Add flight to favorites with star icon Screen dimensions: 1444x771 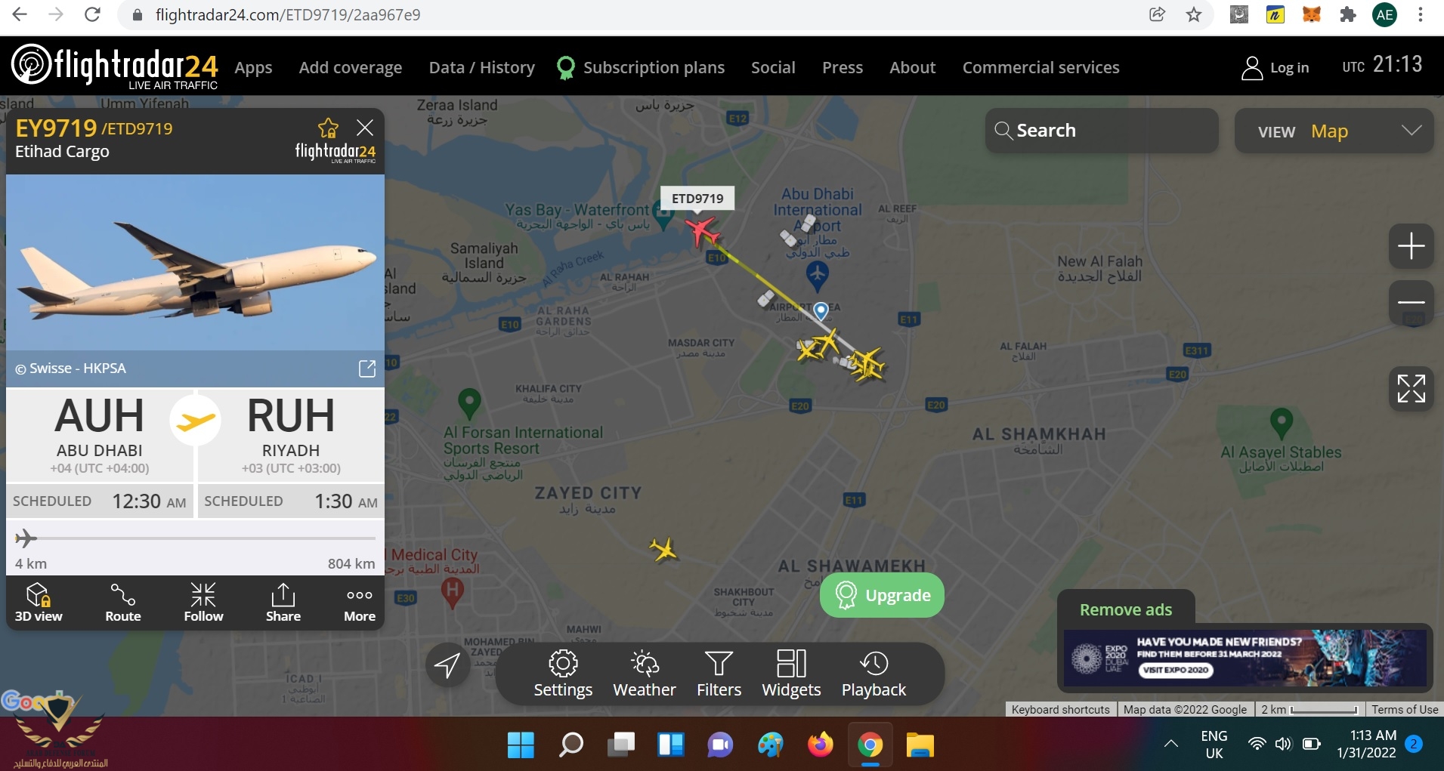(328, 128)
